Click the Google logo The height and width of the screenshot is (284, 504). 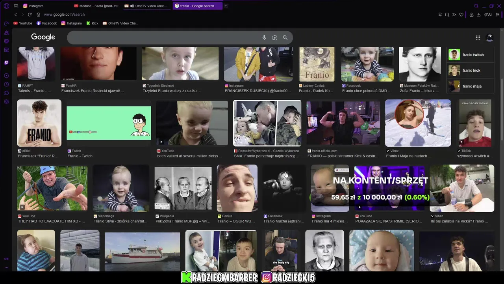pos(43,37)
